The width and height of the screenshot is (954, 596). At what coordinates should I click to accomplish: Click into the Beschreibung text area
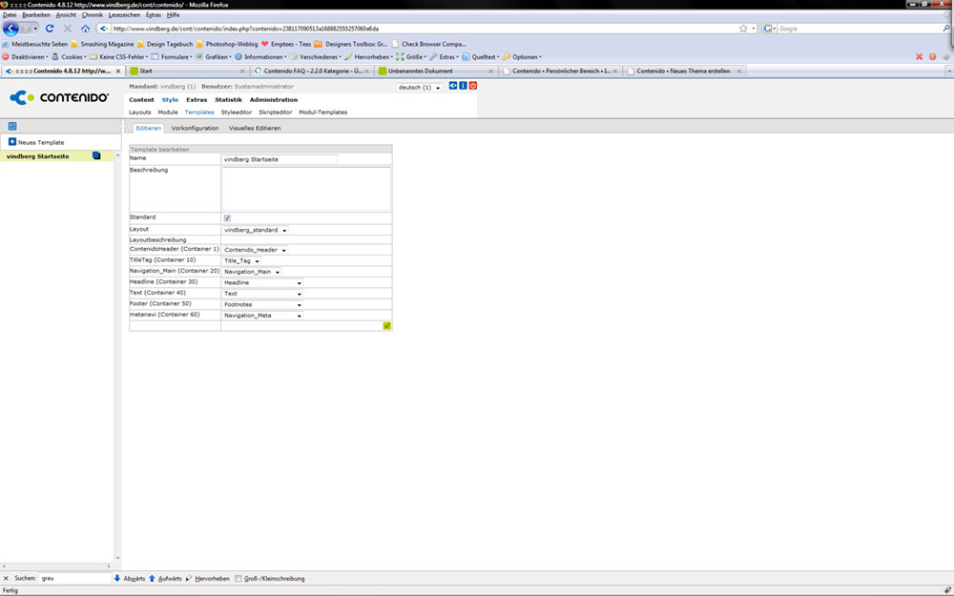point(306,189)
